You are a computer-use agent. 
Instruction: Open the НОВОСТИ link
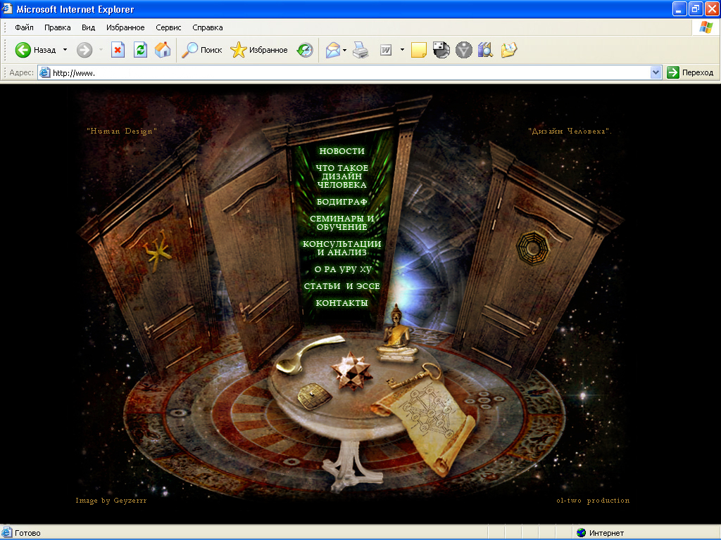click(341, 151)
